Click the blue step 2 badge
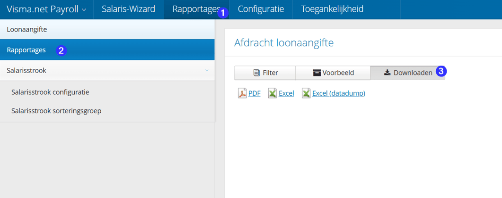This screenshot has height=198, width=502. [x=61, y=50]
